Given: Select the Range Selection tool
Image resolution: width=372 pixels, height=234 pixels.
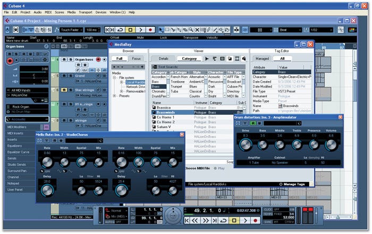Looking at the screenshot, I should point(167,30).
